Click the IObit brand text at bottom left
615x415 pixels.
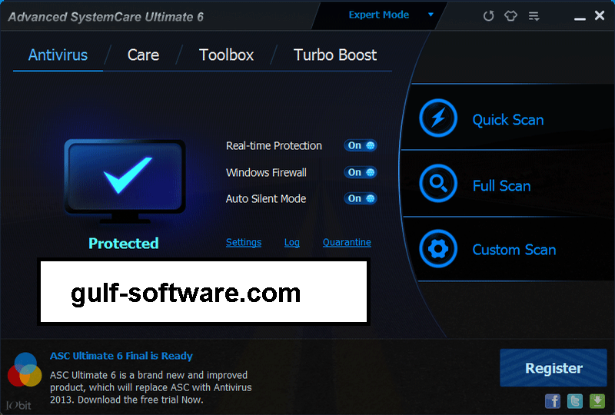click(x=18, y=406)
